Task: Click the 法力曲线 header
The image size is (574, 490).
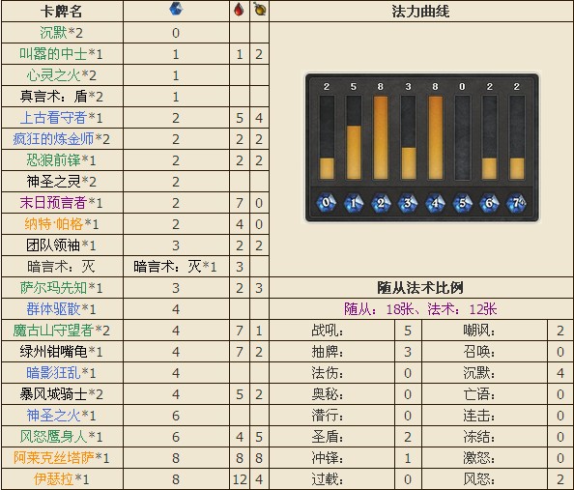Action: [420, 12]
